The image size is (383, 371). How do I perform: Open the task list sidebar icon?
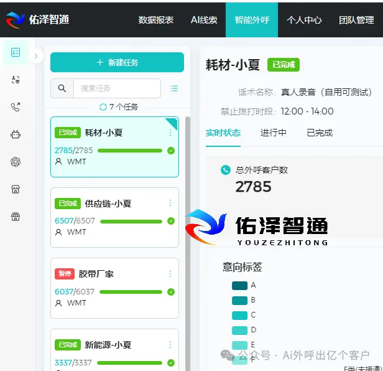16,52
